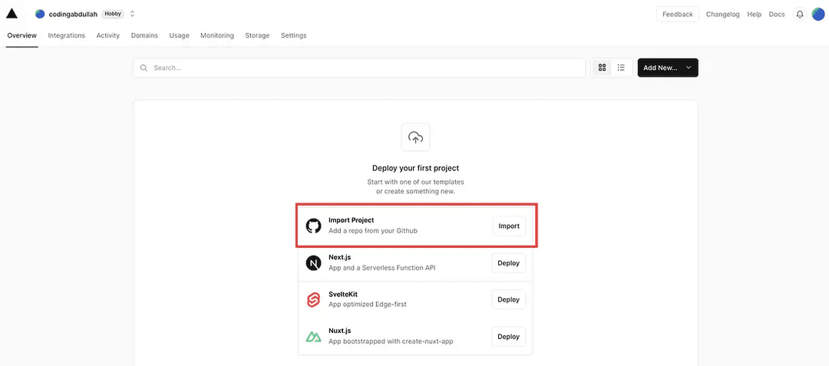Click the Vercel triangle logo
Screen dimensions: 829x366
click(x=12, y=14)
